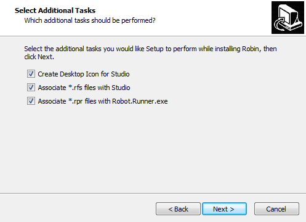Image resolution: width=306 pixels, height=222 pixels.
Task: Click the empty footer area left of Back
Action: [78, 208]
